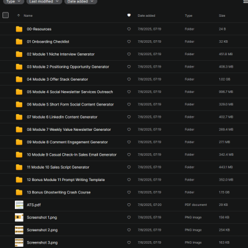Open the ATS.pdf thumbnail
Viewport: 248px width, 248px height.
pyautogui.click(x=19, y=205)
